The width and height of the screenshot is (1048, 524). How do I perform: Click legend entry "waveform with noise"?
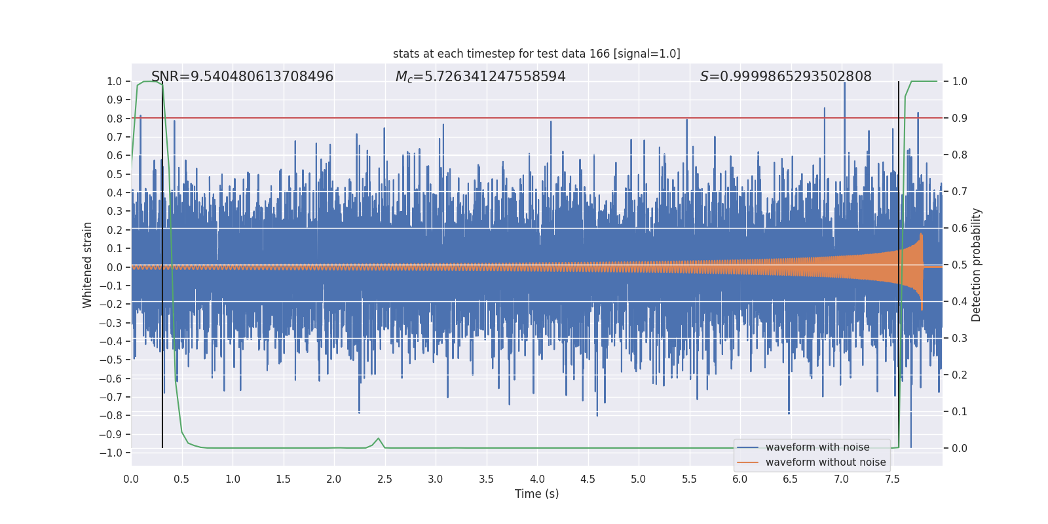[x=817, y=447]
